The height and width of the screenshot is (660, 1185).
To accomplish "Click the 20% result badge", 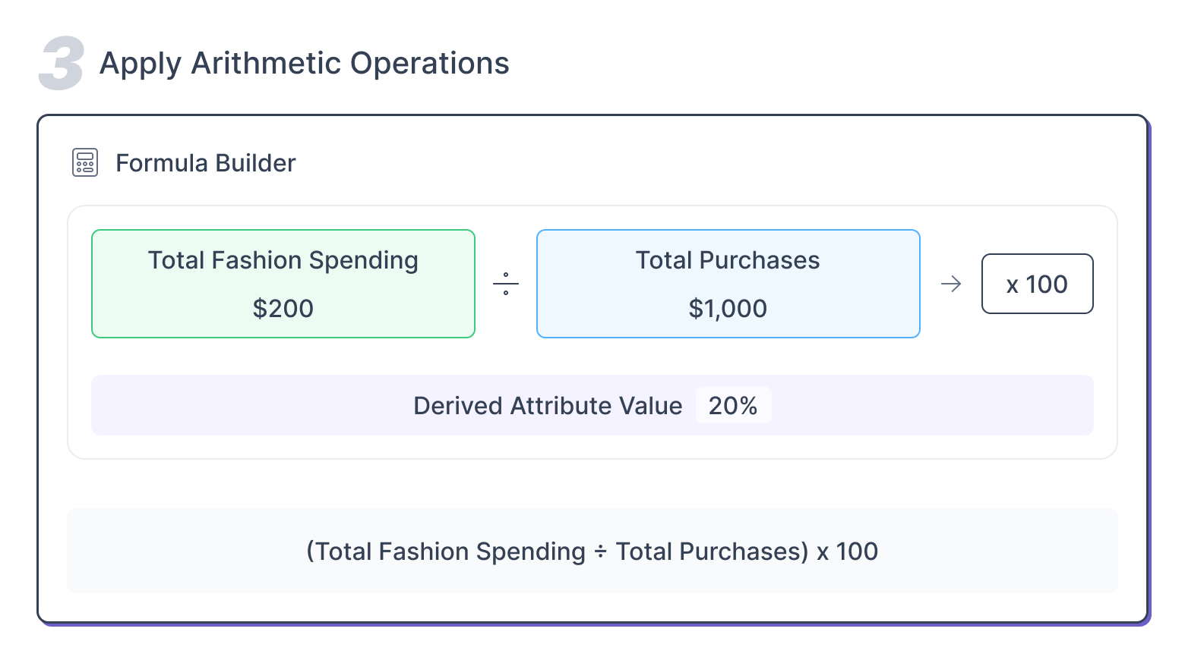I will pyautogui.click(x=733, y=406).
